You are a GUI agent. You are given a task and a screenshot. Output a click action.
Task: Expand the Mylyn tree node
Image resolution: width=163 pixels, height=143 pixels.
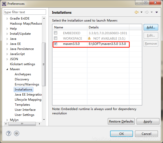pyautogui.click(x=7, y=120)
